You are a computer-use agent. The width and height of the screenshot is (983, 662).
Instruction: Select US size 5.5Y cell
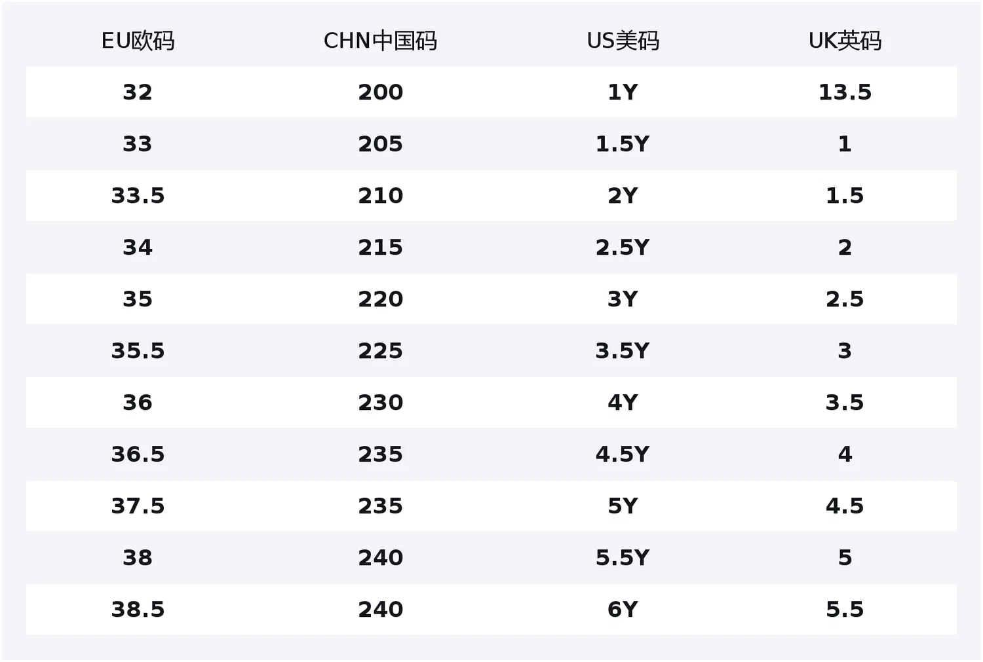(x=623, y=558)
